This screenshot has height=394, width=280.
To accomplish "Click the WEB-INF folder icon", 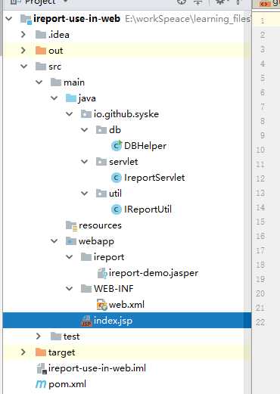I will (86, 289).
